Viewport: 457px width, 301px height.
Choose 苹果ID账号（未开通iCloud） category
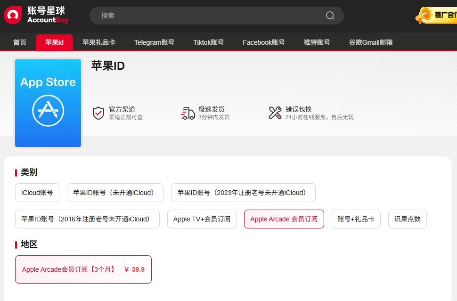(x=115, y=193)
